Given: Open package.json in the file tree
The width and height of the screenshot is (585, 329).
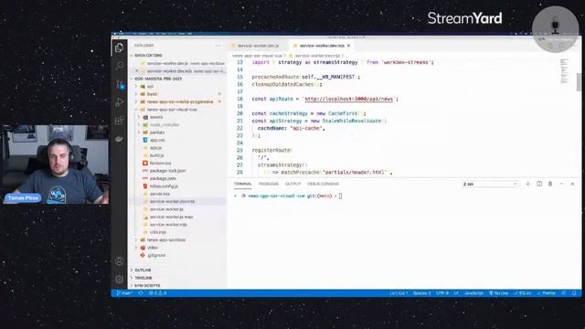Looking at the screenshot, I should [163, 179].
